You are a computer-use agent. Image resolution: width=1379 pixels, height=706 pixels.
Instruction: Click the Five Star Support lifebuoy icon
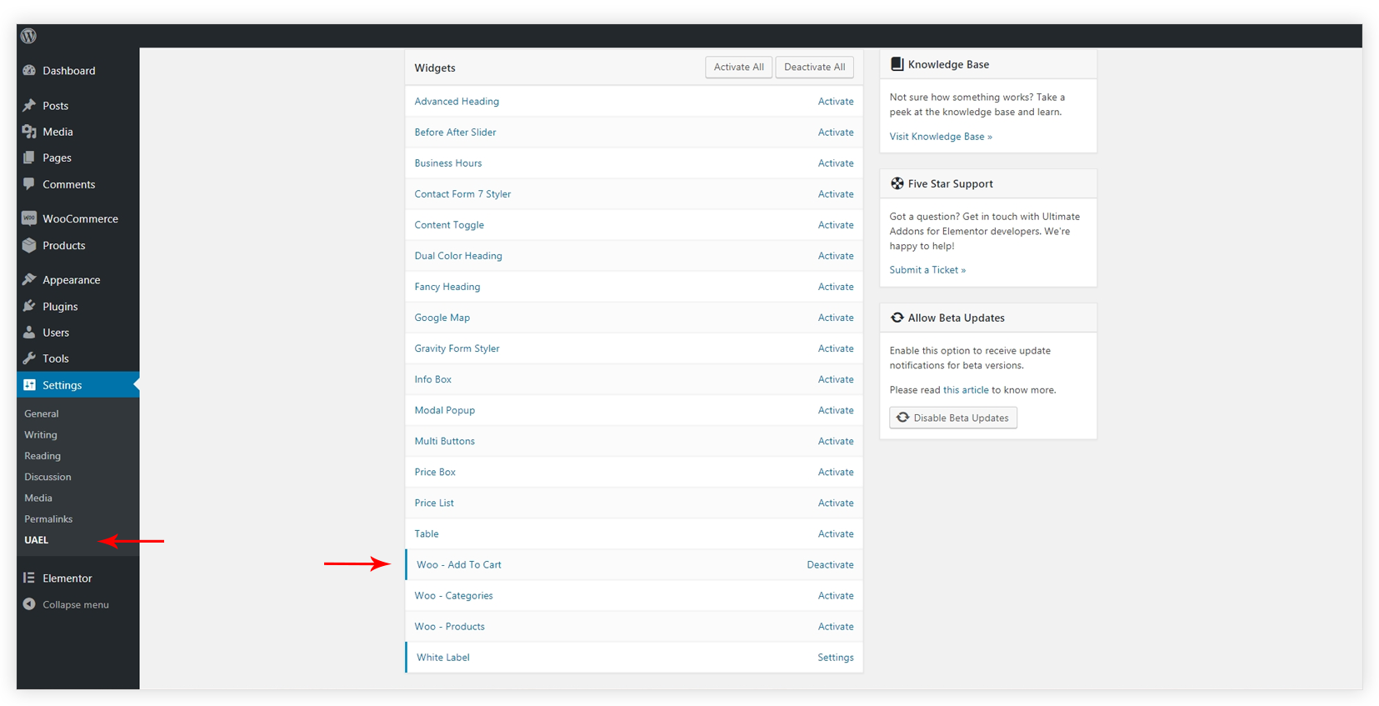click(x=897, y=183)
